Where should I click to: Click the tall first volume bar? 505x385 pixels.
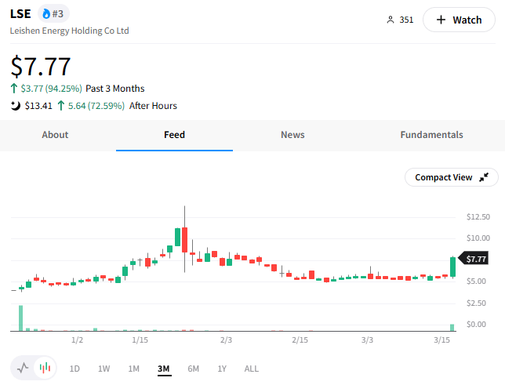(x=21, y=318)
